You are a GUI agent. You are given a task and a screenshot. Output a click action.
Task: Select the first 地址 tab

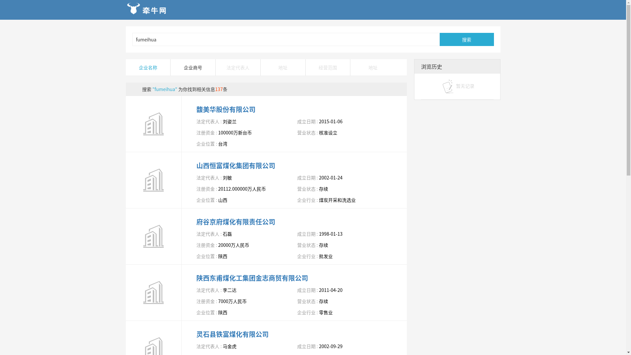(283, 67)
